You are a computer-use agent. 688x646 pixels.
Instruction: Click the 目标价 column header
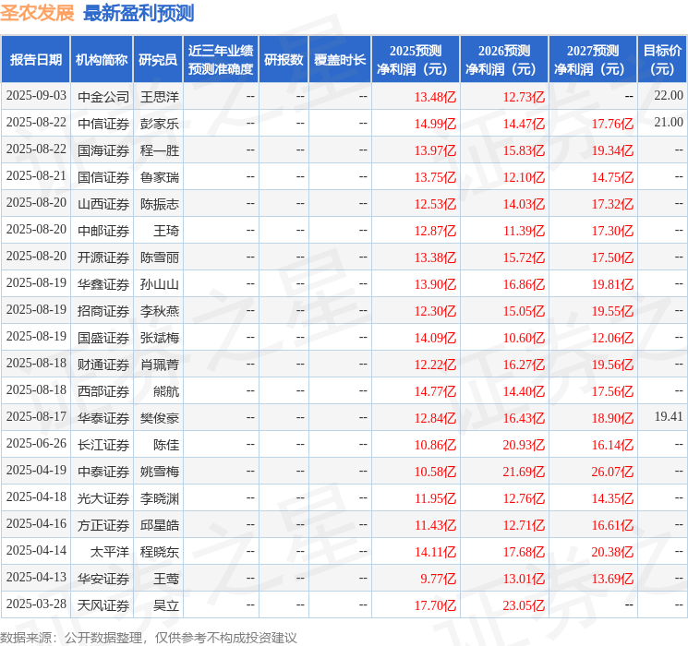click(662, 59)
